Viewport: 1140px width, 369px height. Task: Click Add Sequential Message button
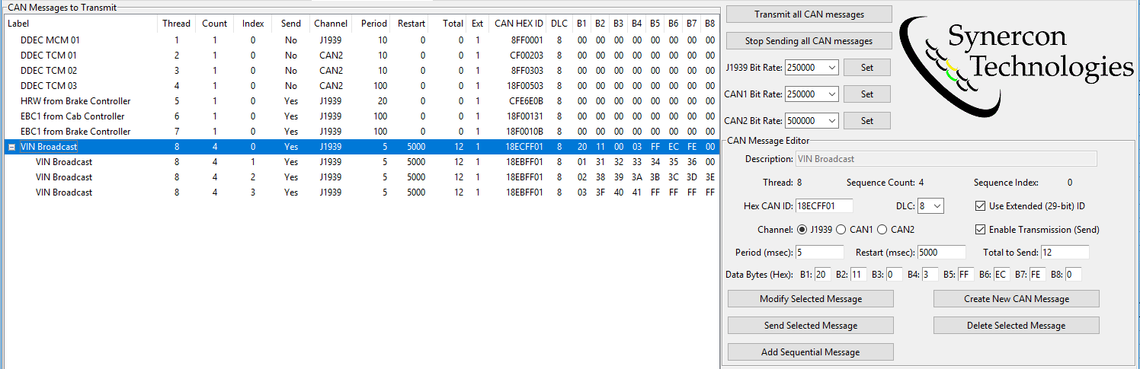tap(811, 352)
